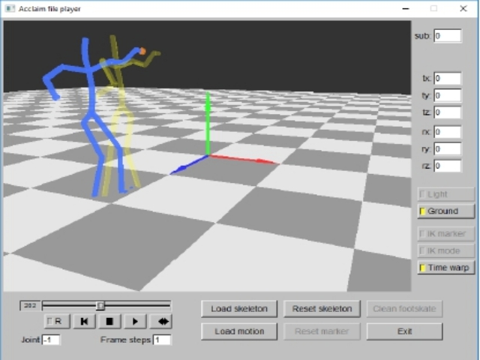This screenshot has height=360, width=480.
Task: Click the Acclaim file player title icon
Action: (x=9, y=8)
